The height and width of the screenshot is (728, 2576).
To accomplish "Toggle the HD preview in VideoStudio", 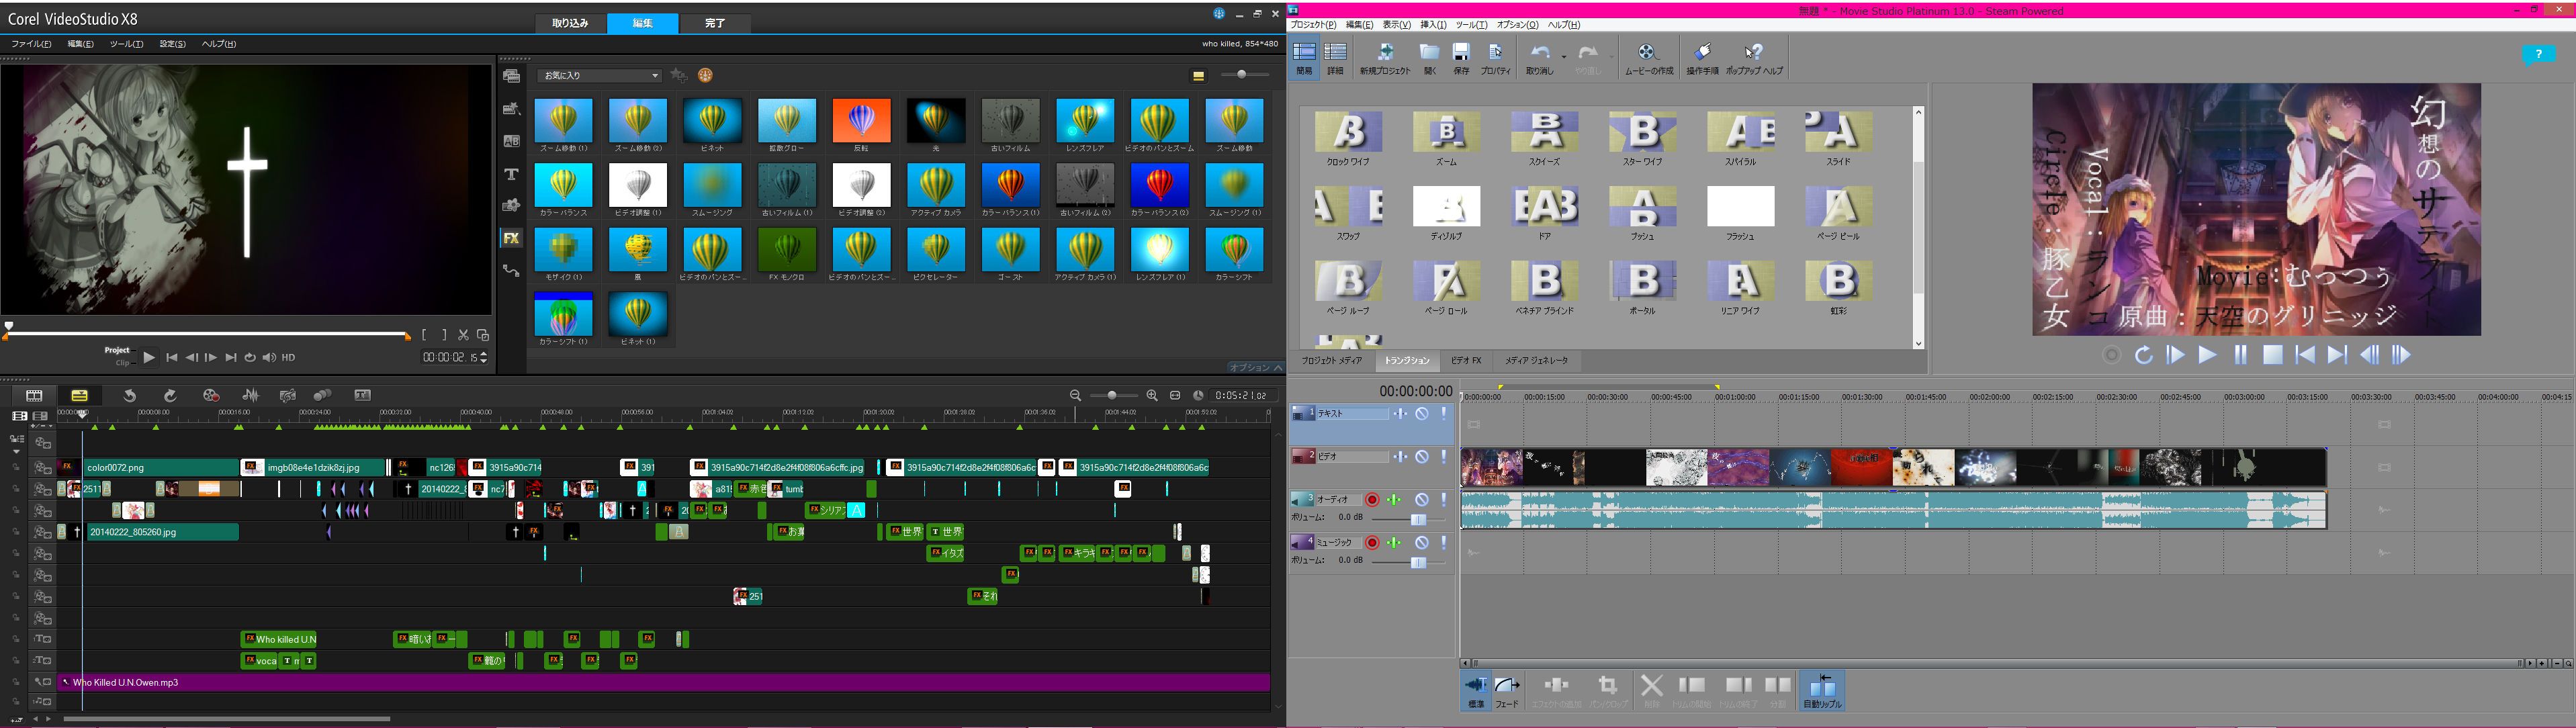I will [289, 357].
